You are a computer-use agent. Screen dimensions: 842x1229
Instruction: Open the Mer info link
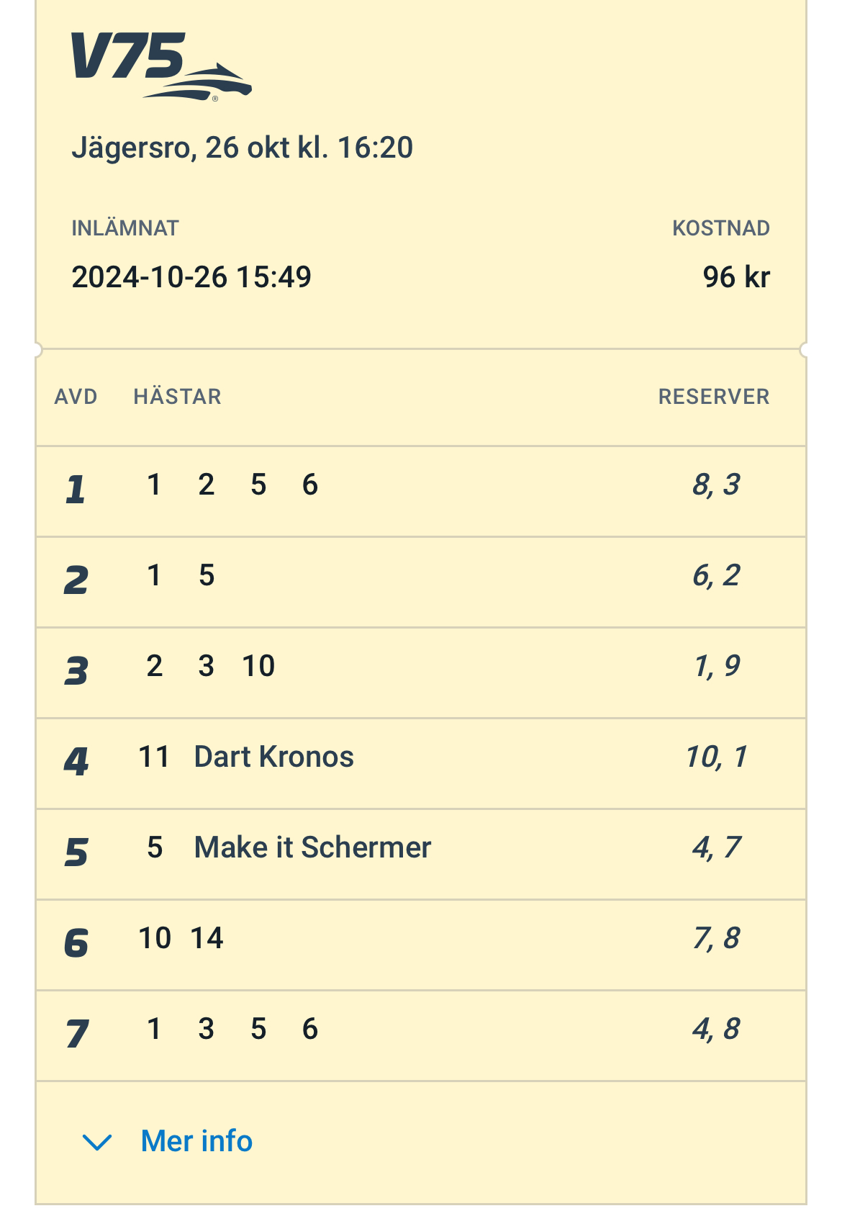[x=196, y=1141]
